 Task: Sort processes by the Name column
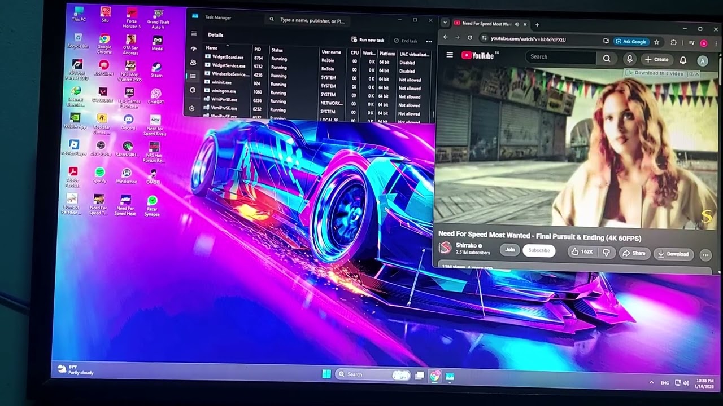(x=211, y=48)
